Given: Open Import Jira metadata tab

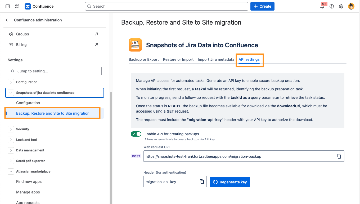Looking at the screenshot, I should 216,59.
